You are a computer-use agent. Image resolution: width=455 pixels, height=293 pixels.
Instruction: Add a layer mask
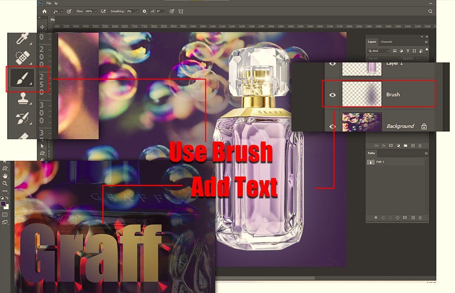[391, 145]
